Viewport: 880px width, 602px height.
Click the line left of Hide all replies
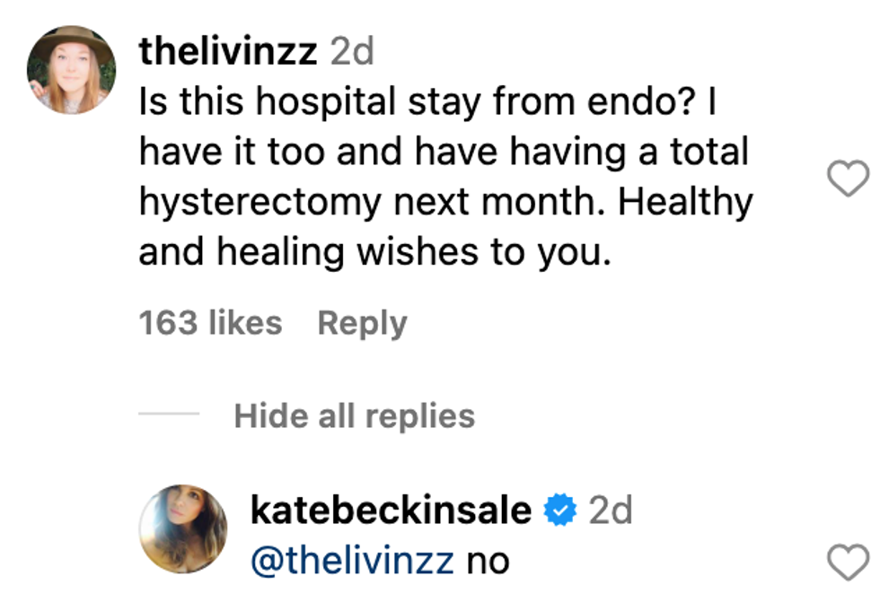pyautogui.click(x=169, y=415)
